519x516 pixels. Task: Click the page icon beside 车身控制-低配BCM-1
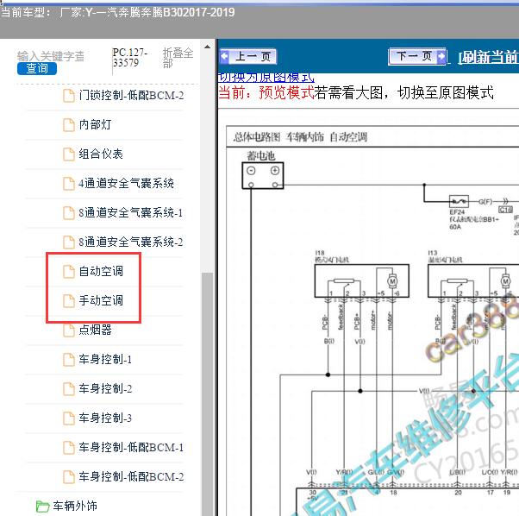[69, 447]
